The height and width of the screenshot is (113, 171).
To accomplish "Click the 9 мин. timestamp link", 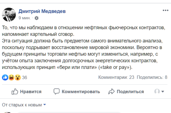I will (24, 18).
